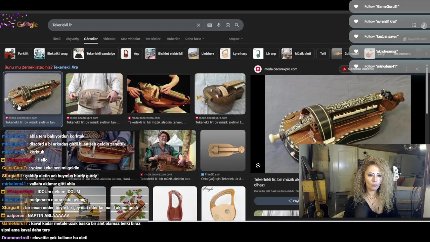Select the Müzik aleti filter chip

coord(297,53)
